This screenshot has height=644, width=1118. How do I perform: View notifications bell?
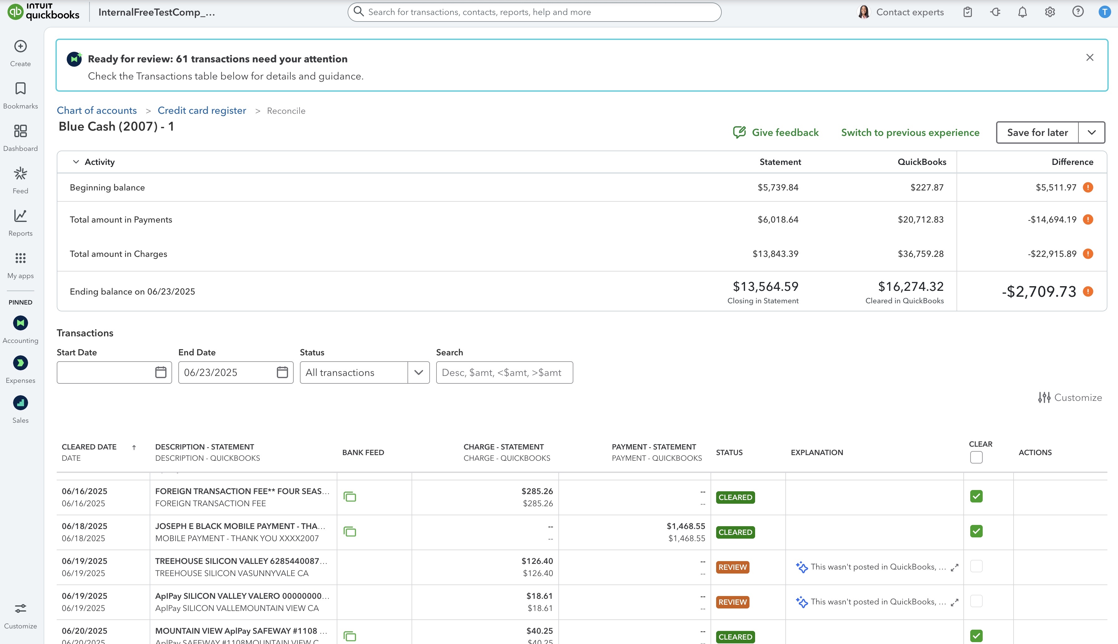point(1023,12)
